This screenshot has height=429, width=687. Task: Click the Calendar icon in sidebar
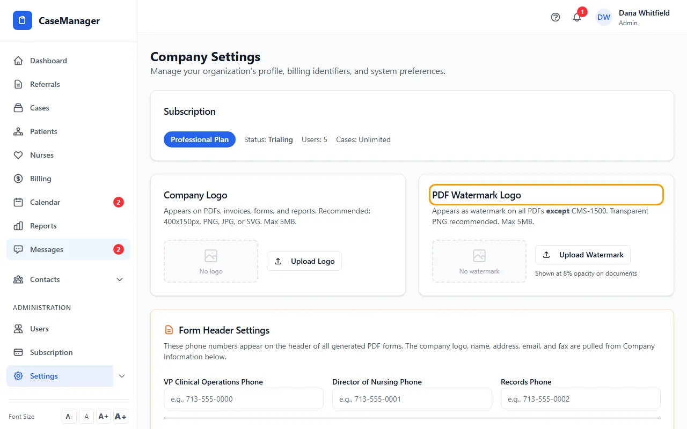(x=18, y=202)
